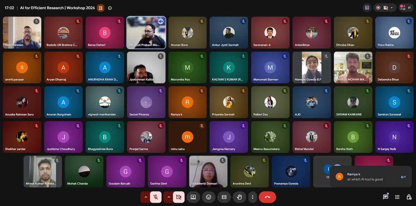416x206 pixels.
Task: Open audio settings chevron beside microphone button
Action: tap(146, 197)
